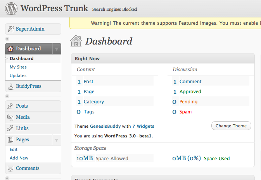Open Updates submenu link
This screenshot has height=180, width=261.
pos(18,75)
